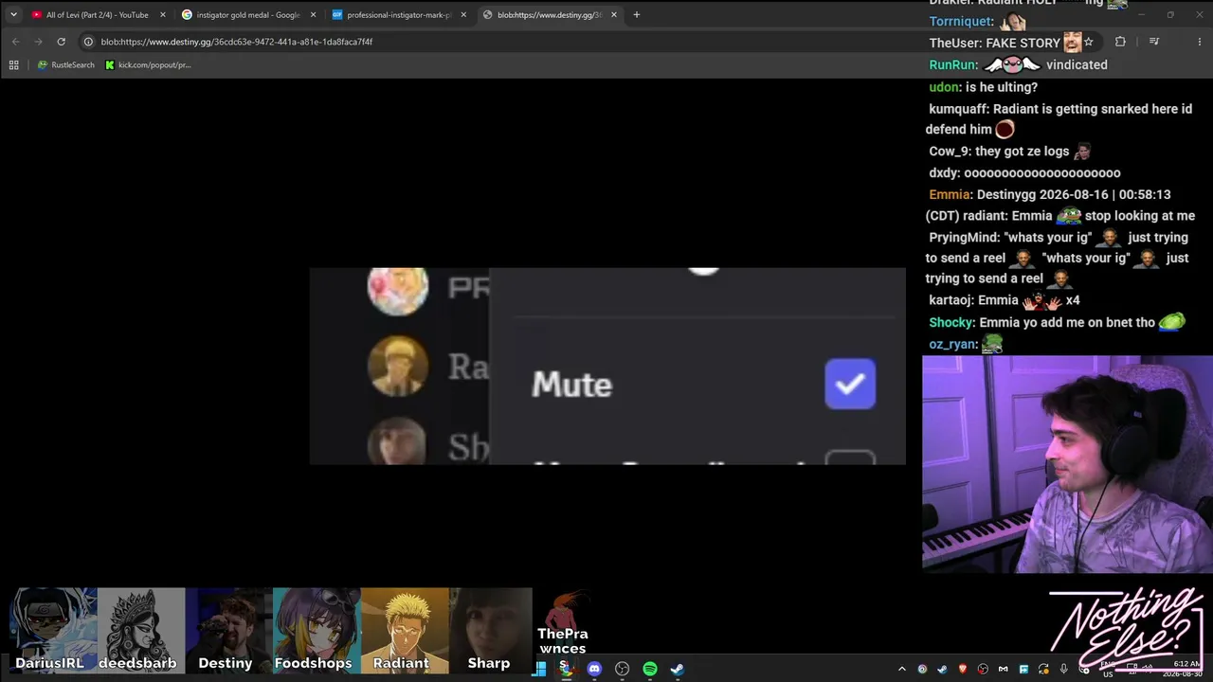Show hidden system tray icons
The image size is (1213, 682).
click(901, 669)
